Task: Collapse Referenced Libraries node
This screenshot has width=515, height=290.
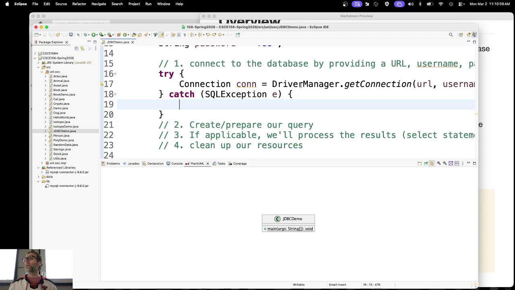Action: coord(39,168)
